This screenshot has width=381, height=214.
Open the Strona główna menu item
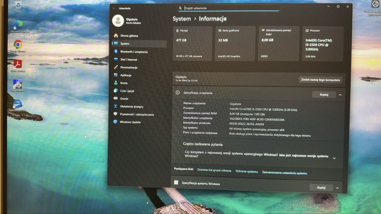(x=139, y=36)
